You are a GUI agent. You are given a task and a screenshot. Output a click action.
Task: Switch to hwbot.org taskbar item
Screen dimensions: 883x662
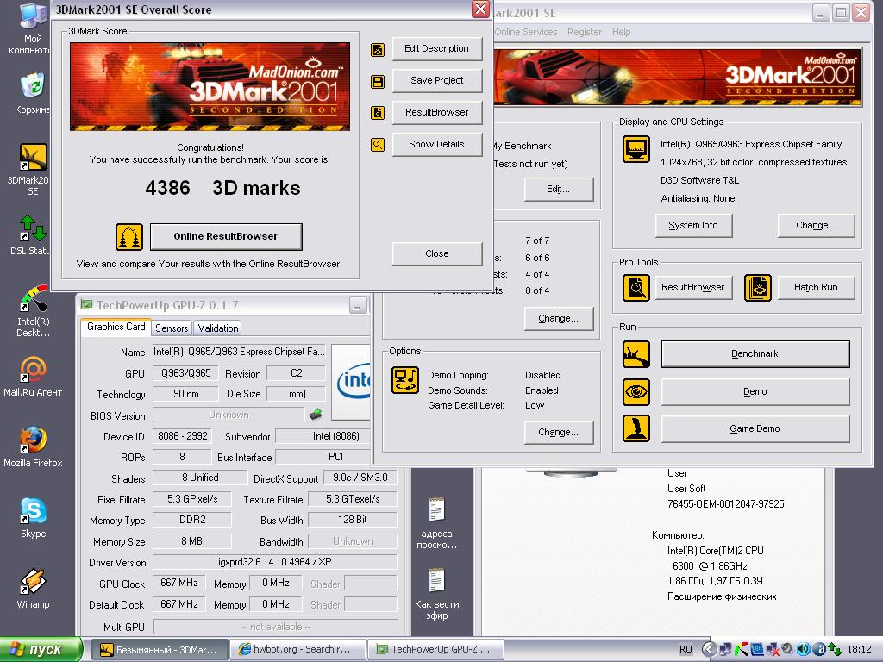tap(297, 650)
